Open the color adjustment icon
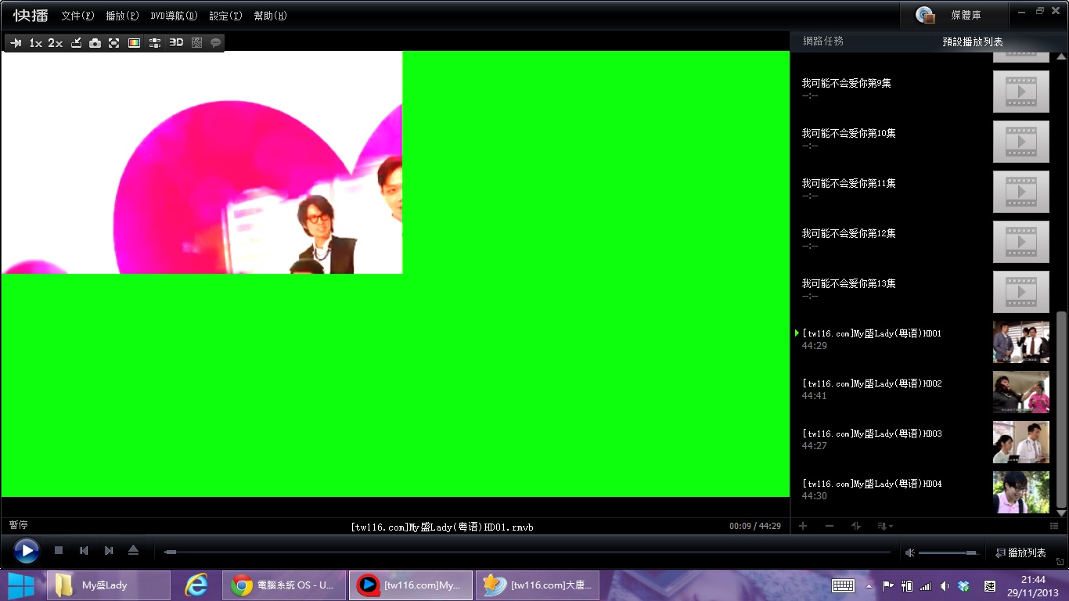The height and width of the screenshot is (601, 1069). pyautogui.click(x=135, y=43)
